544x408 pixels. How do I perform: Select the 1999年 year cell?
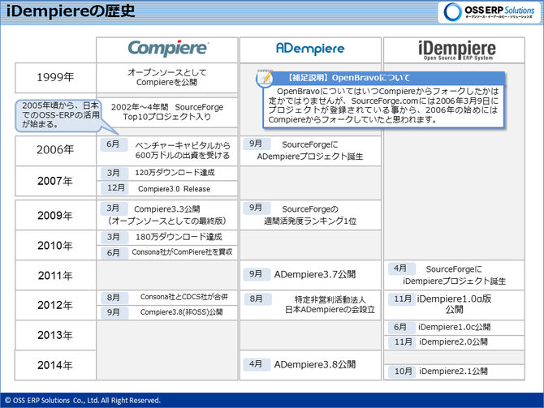(x=55, y=78)
